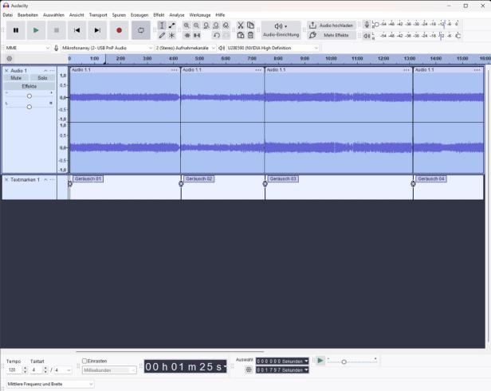Viewport: 491px width, 391px height.
Task: Open the Datei menu
Action: point(8,14)
